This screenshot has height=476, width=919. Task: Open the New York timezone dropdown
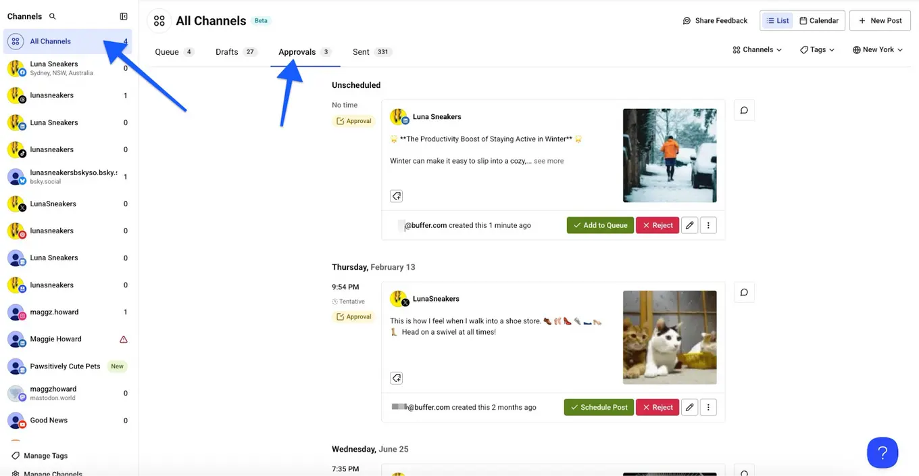pos(876,49)
